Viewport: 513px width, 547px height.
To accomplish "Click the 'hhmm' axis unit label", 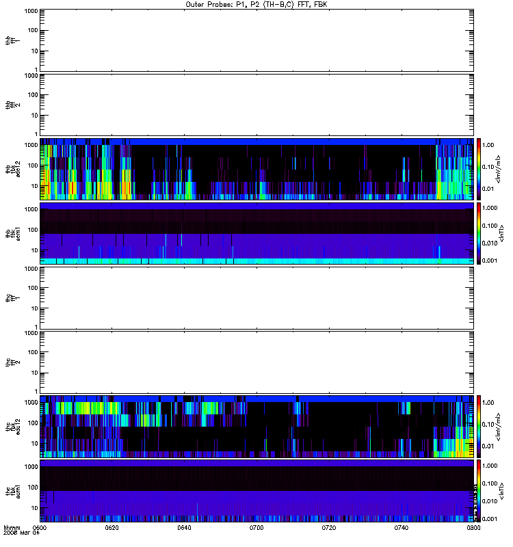I will point(12,528).
